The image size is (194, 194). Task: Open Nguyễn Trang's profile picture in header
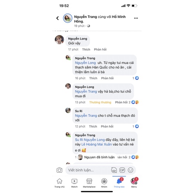point(68,18)
